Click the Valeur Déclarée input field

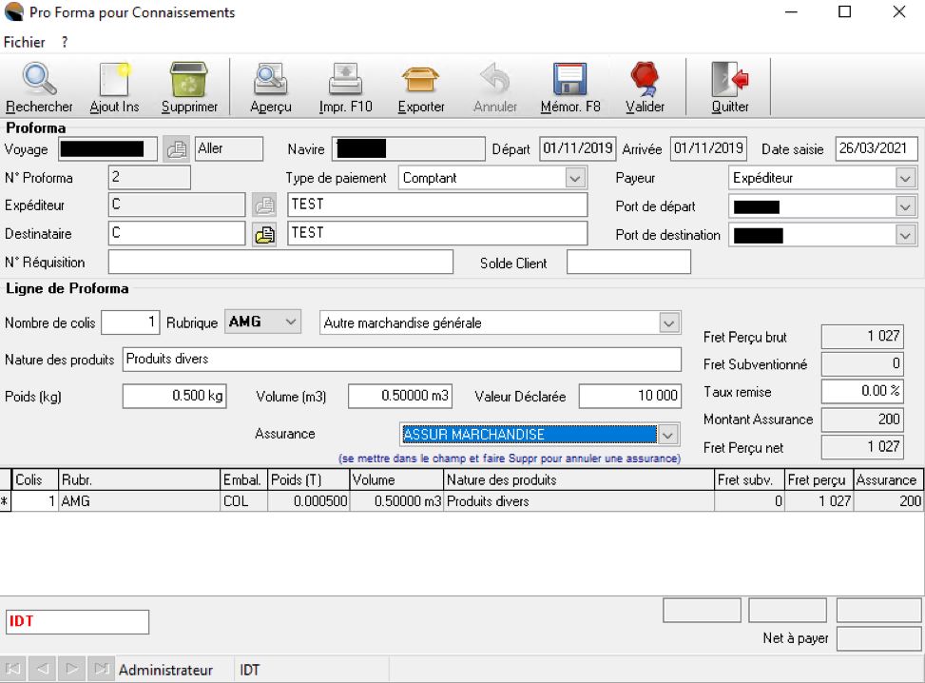629,396
